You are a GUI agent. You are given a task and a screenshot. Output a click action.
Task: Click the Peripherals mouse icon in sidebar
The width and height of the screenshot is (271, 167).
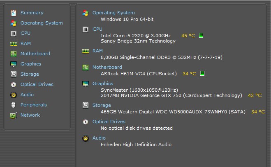pyautogui.click(x=13, y=105)
